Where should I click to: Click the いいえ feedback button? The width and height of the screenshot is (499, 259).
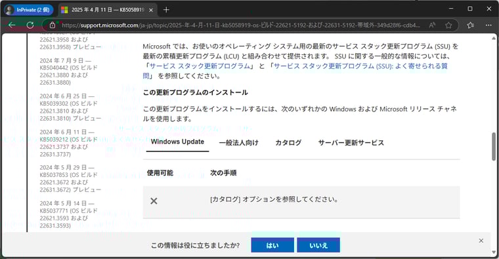pyautogui.click(x=318, y=245)
